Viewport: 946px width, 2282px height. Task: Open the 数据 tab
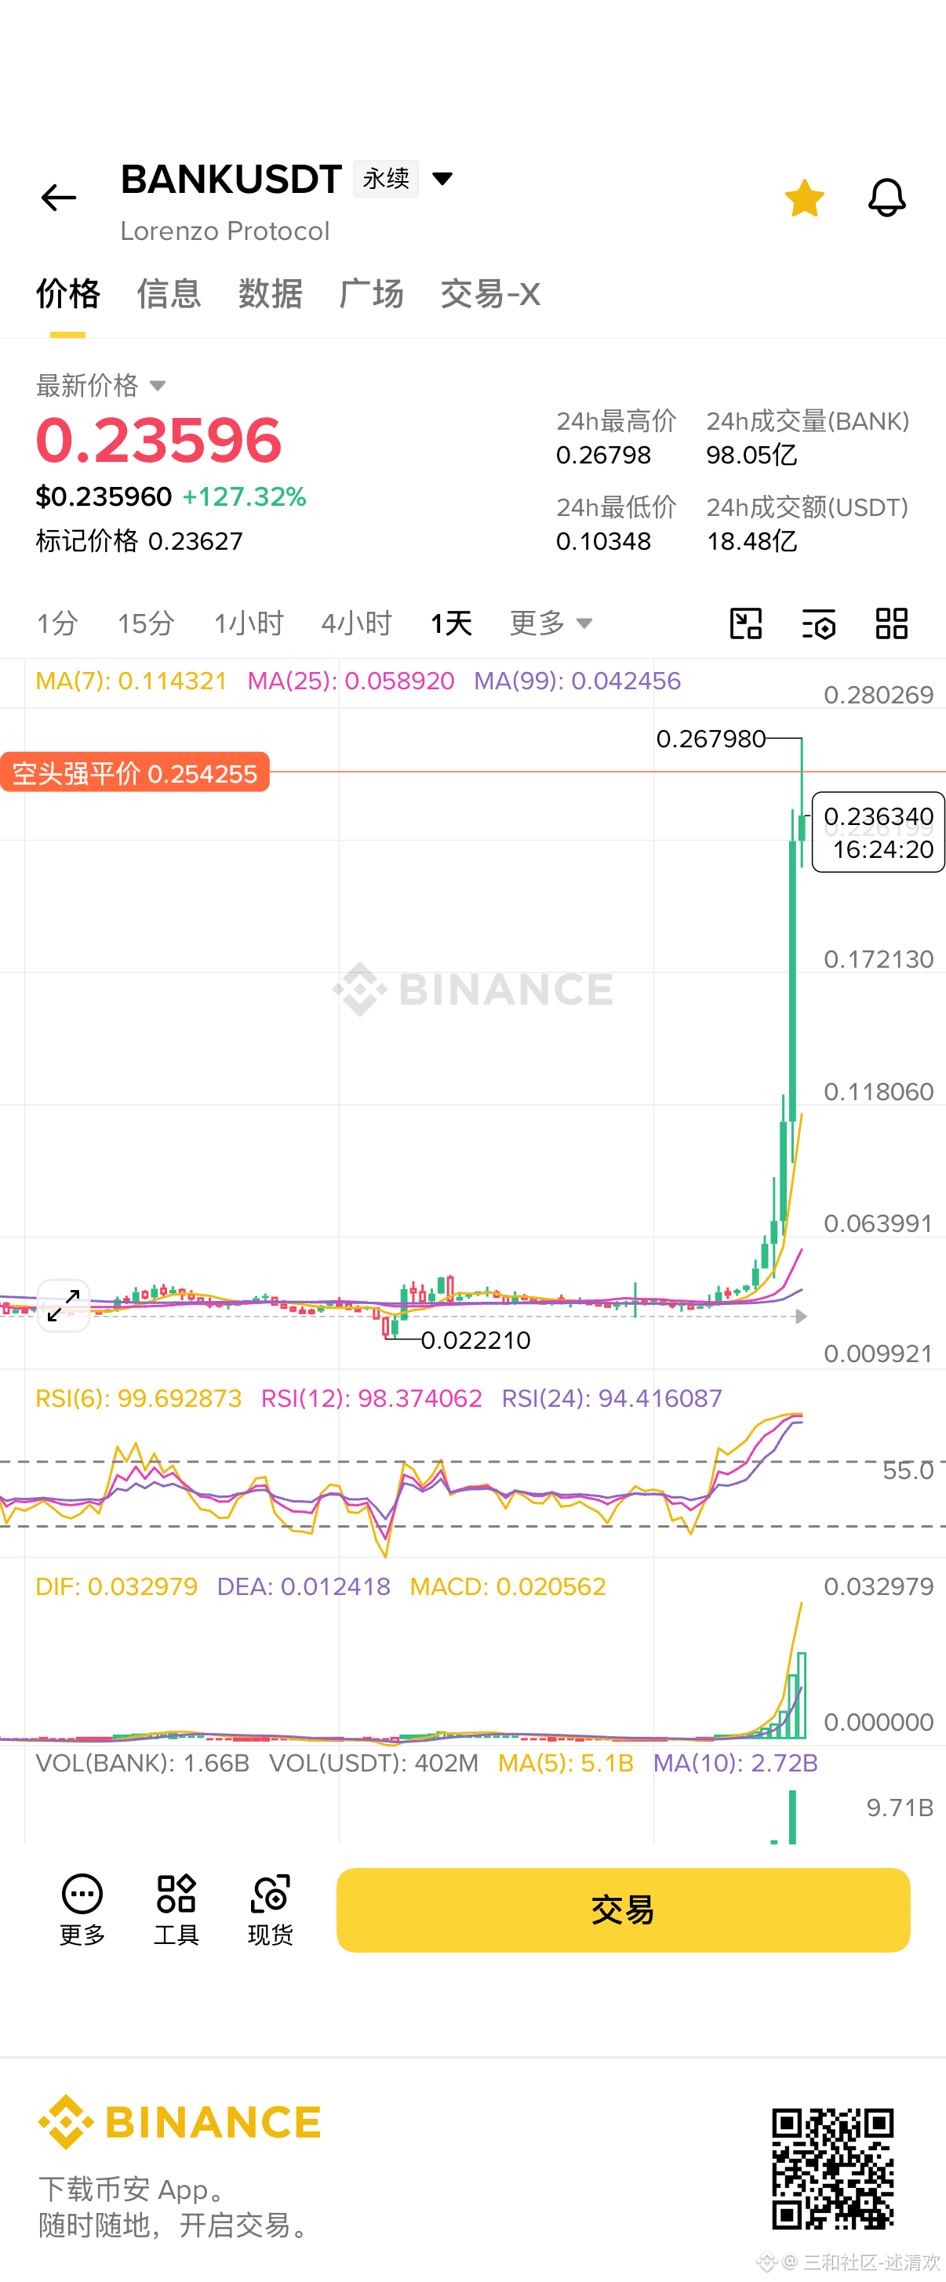click(x=270, y=293)
